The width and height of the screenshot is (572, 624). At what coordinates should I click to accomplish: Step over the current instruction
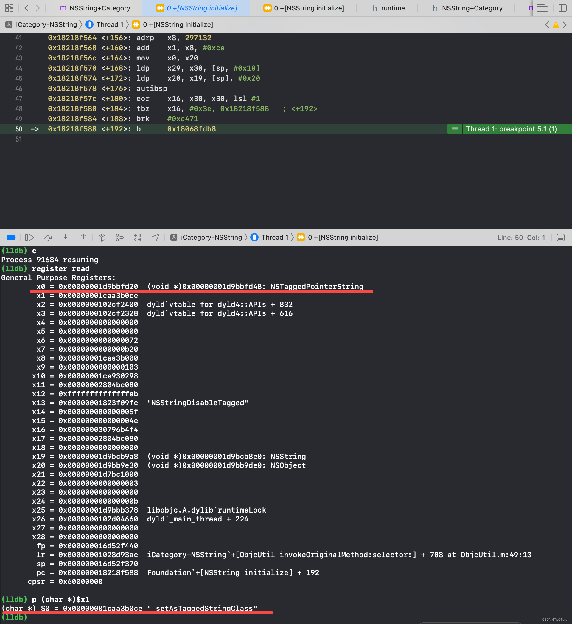[47, 238]
